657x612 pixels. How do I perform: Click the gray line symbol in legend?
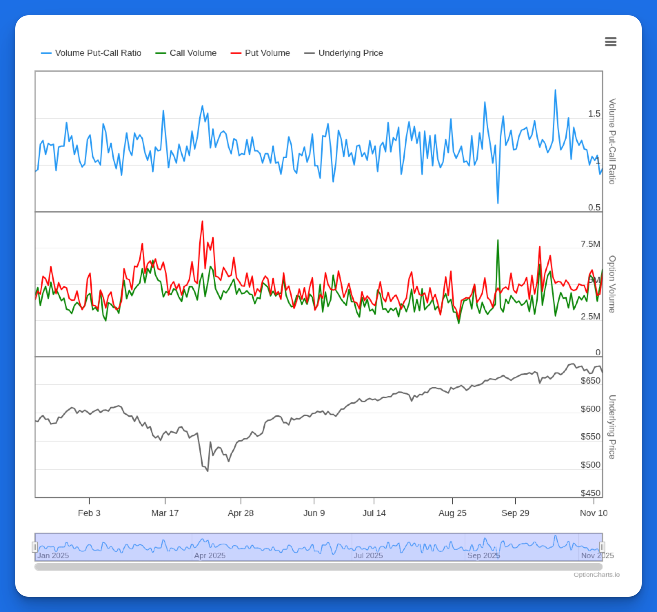point(309,53)
